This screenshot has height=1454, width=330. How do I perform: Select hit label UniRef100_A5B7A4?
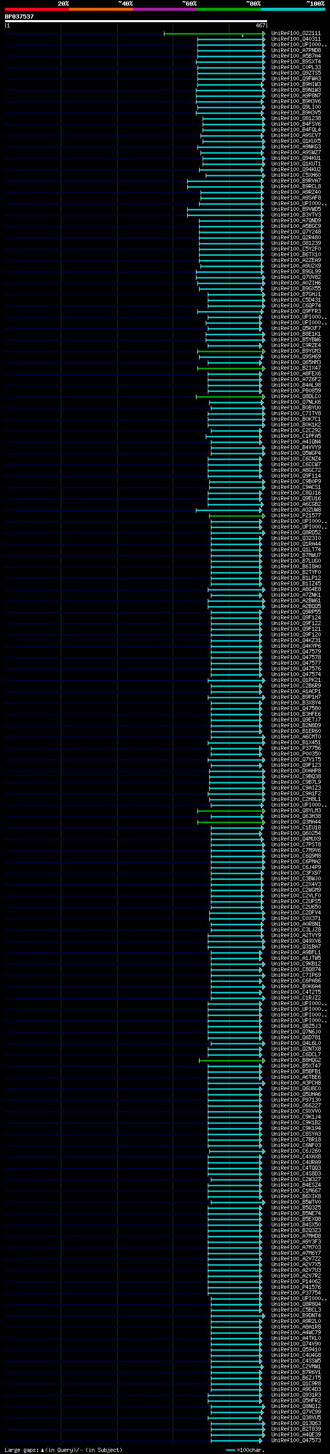[x=296, y=56]
